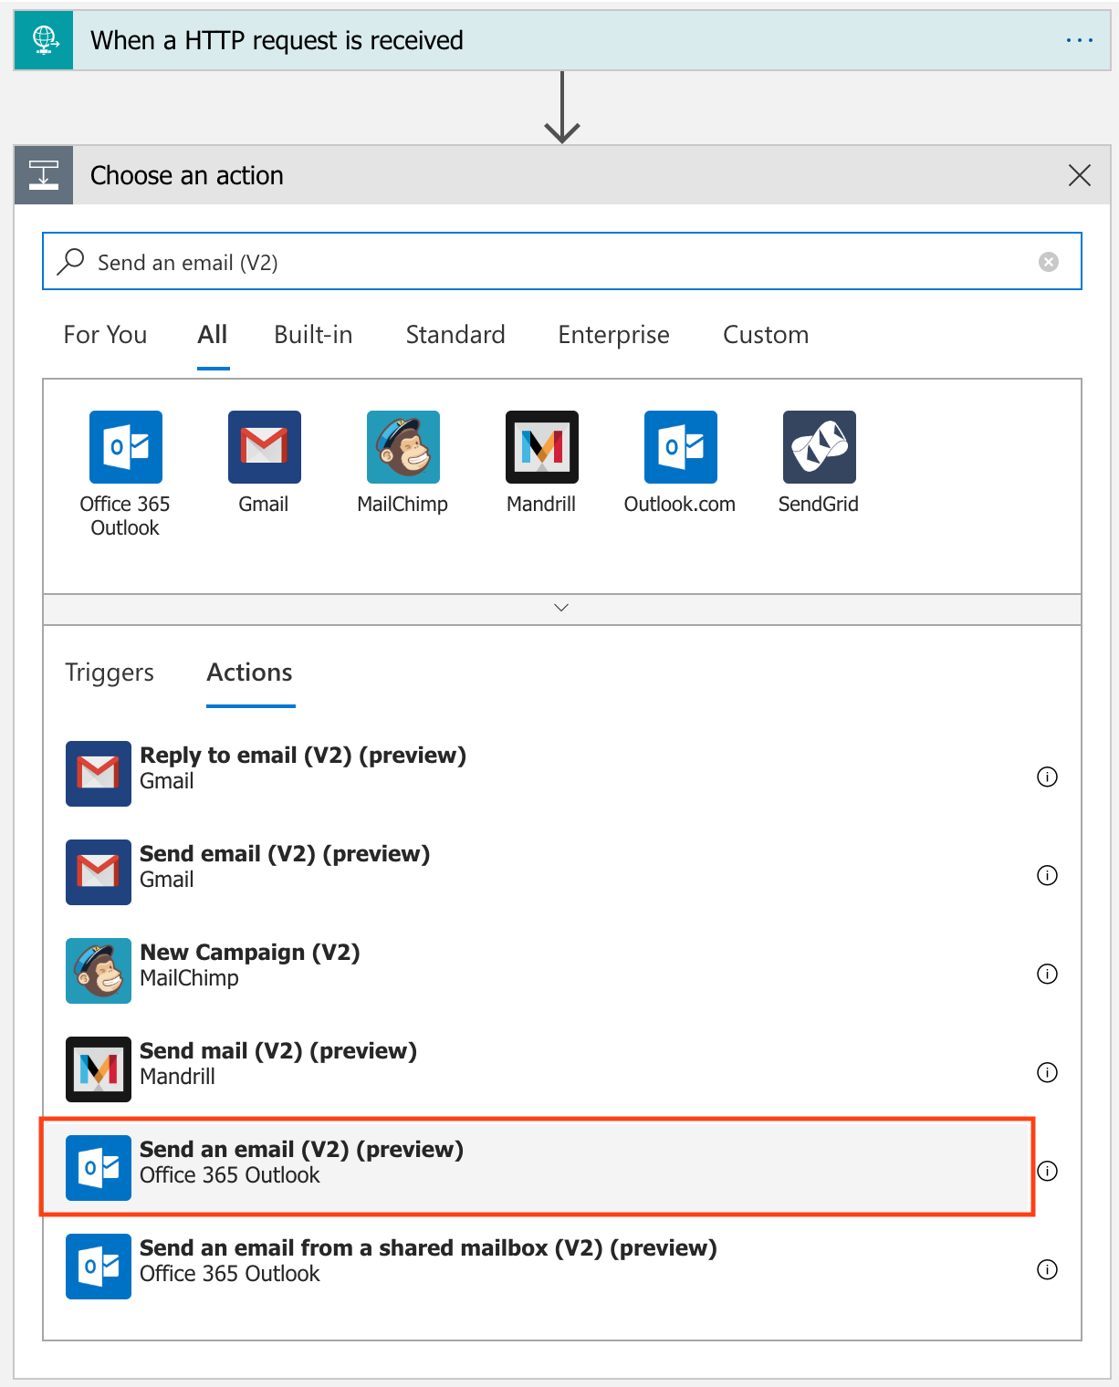The image size is (1119, 1387).
Task: Switch to the Actions tab
Action: point(250,673)
